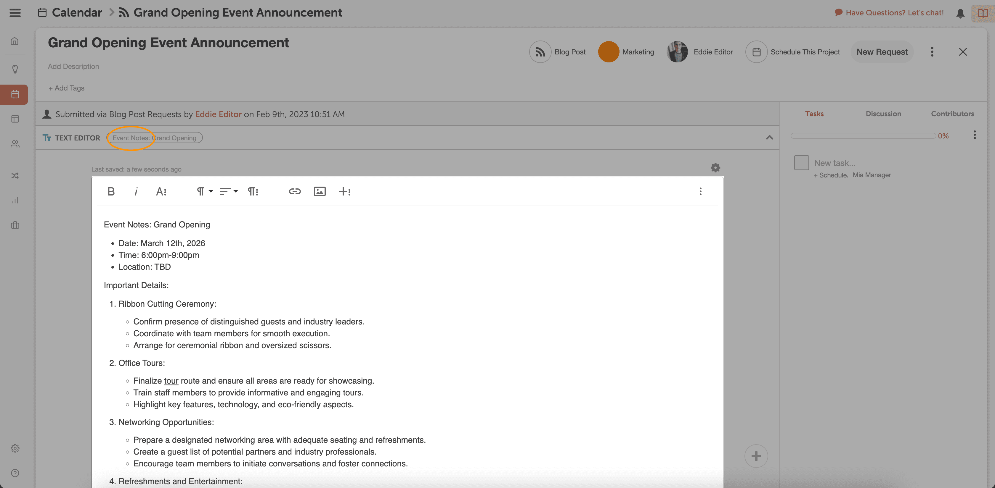
Task: Click the Bold formatting icon
Action: (111, 191)
